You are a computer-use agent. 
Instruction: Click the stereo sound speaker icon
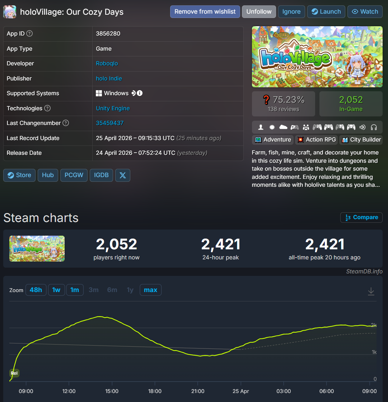[x=363, y=127]
